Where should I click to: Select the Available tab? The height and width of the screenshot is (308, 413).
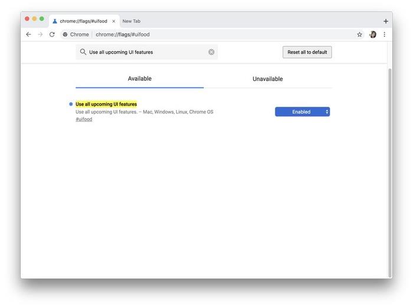140,78
